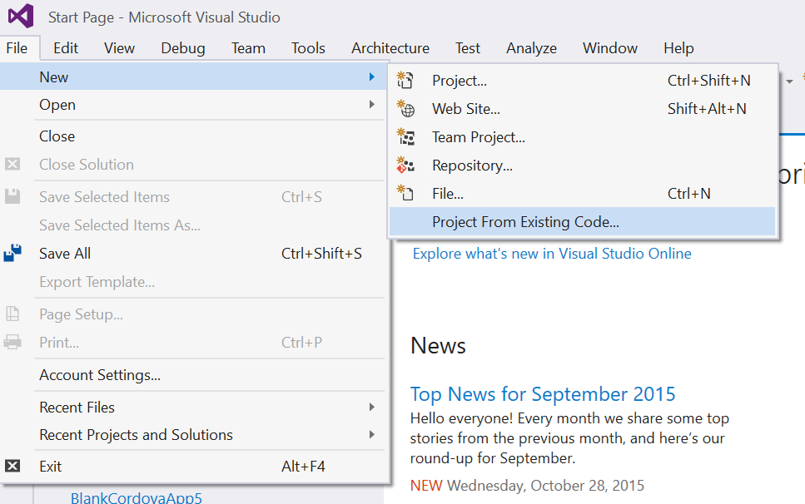Open Top News for September 2015 article
Screen dimensions: 805x504
543,394
